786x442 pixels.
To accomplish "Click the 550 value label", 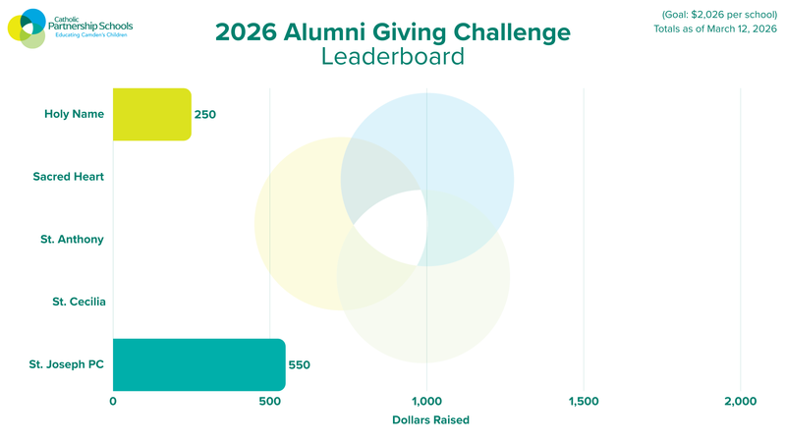I will pyautogui.click(x=299, y=364).
